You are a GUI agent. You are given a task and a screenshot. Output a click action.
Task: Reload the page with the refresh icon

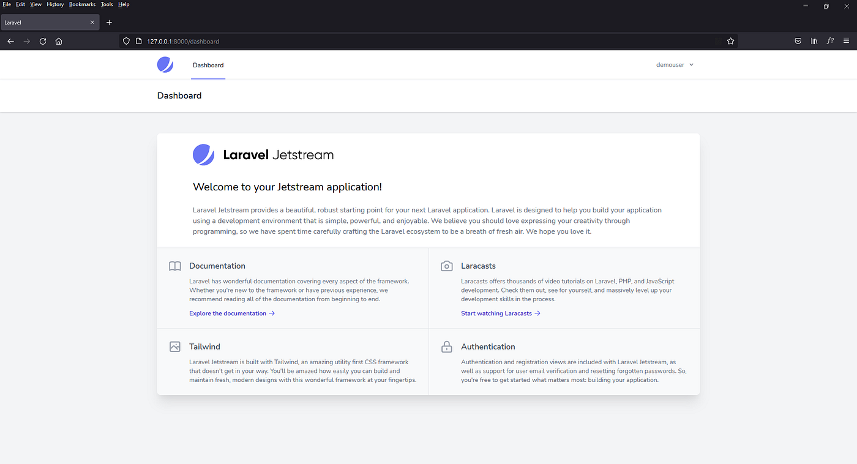pos(42,41)
